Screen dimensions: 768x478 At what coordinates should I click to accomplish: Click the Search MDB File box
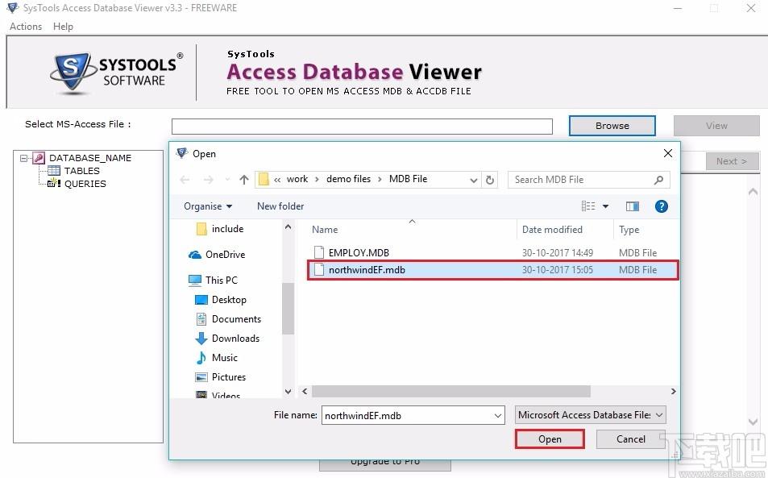coord(589,180)
